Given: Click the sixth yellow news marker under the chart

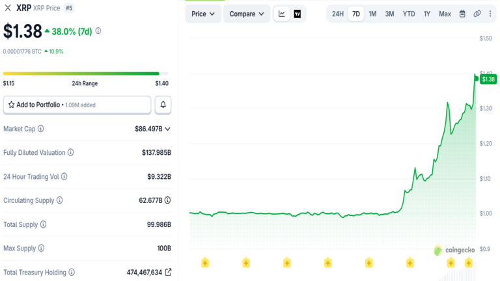Looking at the screenshot, I should pos(410,263).
